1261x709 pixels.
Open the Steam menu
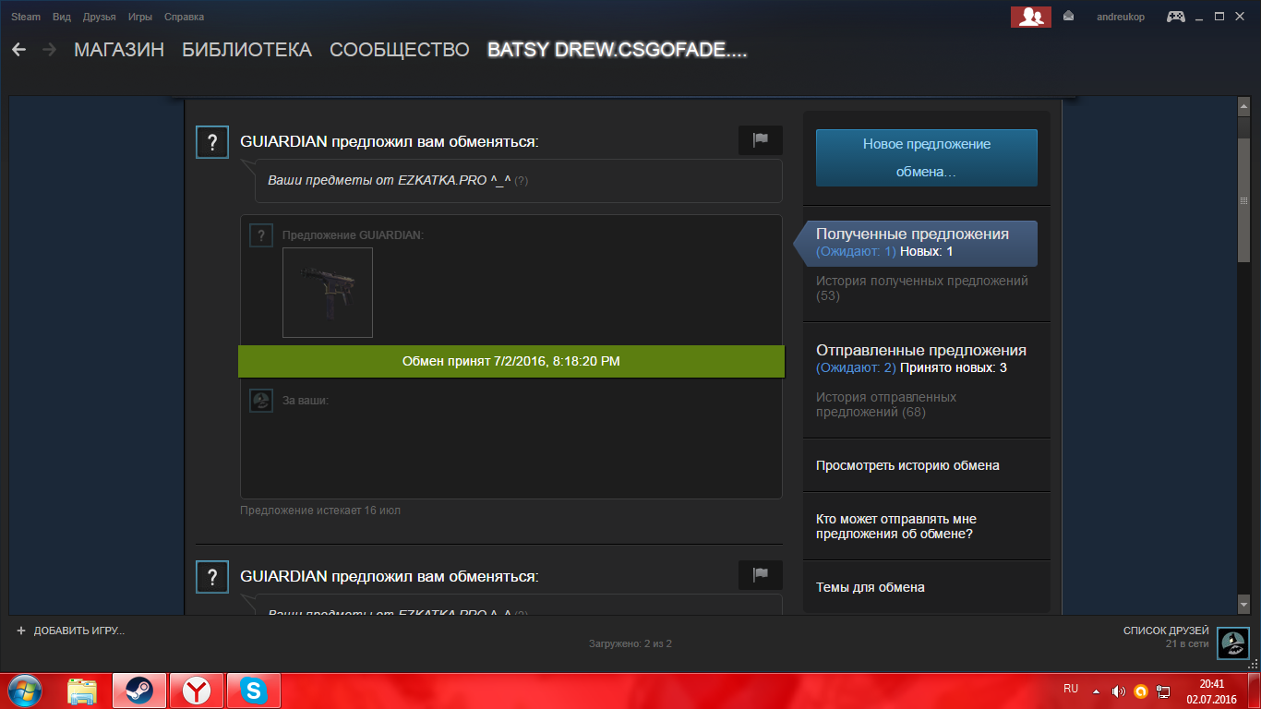pyautogui.click(x=26, y=17)
